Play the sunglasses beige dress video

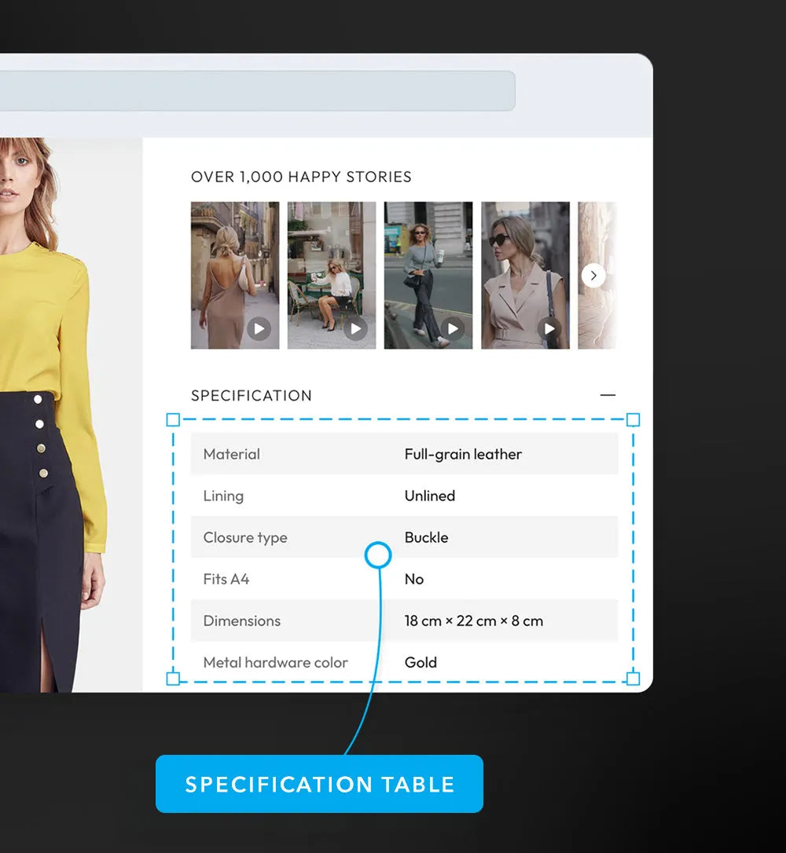click(x=549, y=328)
